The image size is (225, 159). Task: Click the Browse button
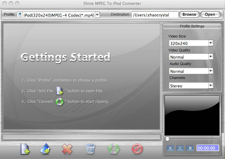tap(189, 15)
